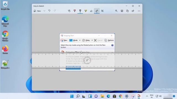177x99 pixels.
Task: Share the snip
Action: coord(133,11)
